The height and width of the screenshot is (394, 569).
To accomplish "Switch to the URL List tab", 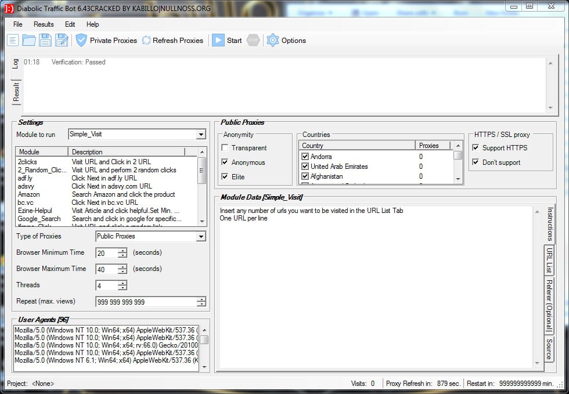I will [x=549, y=260].
